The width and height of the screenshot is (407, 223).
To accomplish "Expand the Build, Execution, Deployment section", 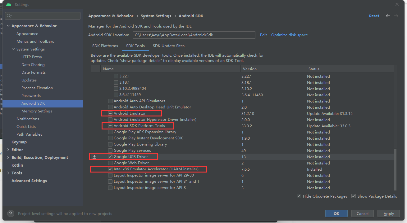I will tap(8, 158).
